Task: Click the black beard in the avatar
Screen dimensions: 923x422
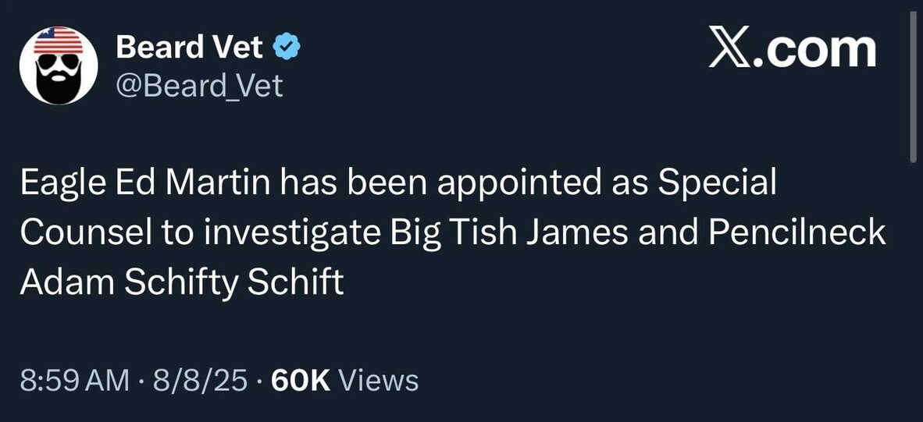Action: click(x=58, y=84)
